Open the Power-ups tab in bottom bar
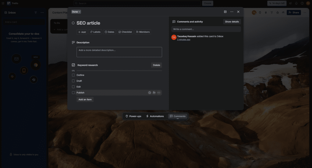This screenshot has height=168, width=312. [133, 116]
